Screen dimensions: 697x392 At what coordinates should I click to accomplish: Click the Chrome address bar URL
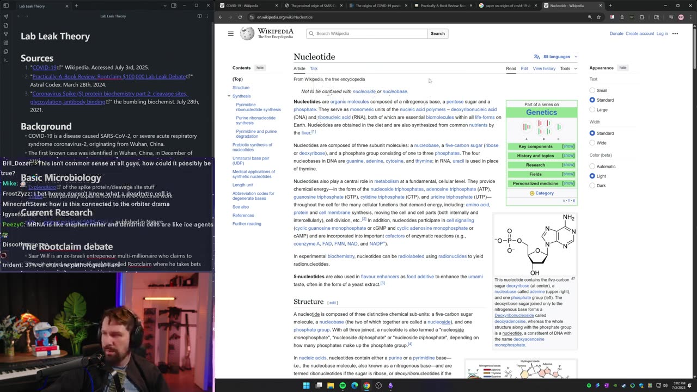(x=285, y=17)
